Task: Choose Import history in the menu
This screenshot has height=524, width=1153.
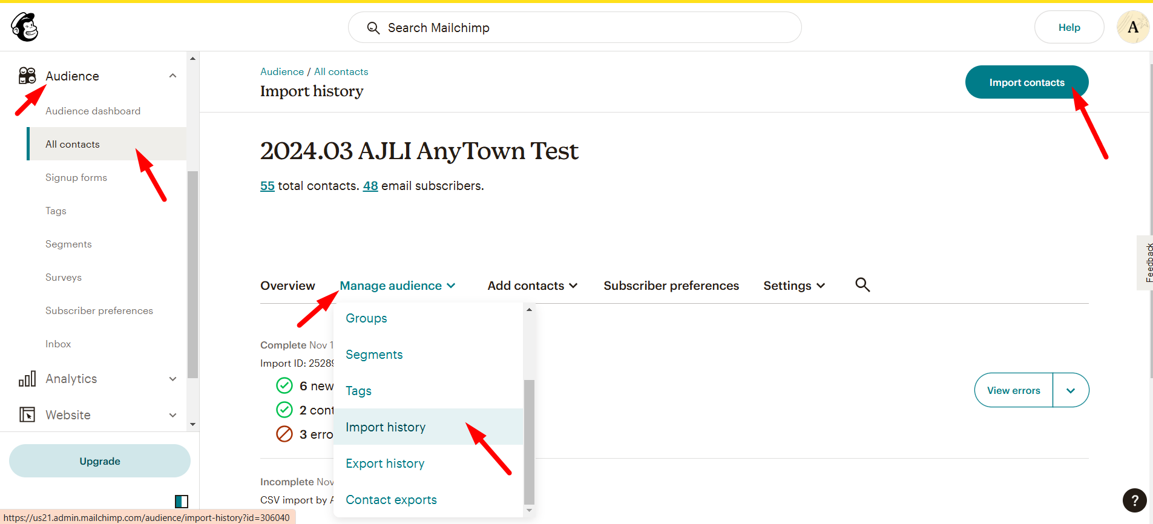Action: tap(428, 427)
